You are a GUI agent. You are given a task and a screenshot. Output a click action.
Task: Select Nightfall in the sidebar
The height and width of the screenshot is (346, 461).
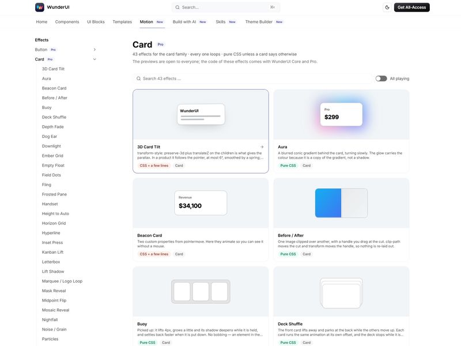tap(50, 320)
